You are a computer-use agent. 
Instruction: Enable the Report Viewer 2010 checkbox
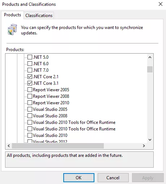pyautogui.click(x=30, y=103)
